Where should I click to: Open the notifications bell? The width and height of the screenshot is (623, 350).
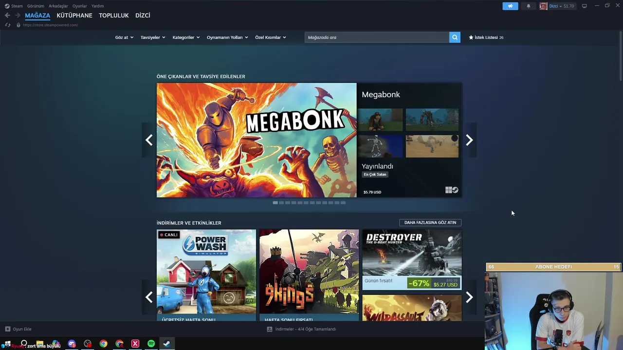click(x=529, y=6)
